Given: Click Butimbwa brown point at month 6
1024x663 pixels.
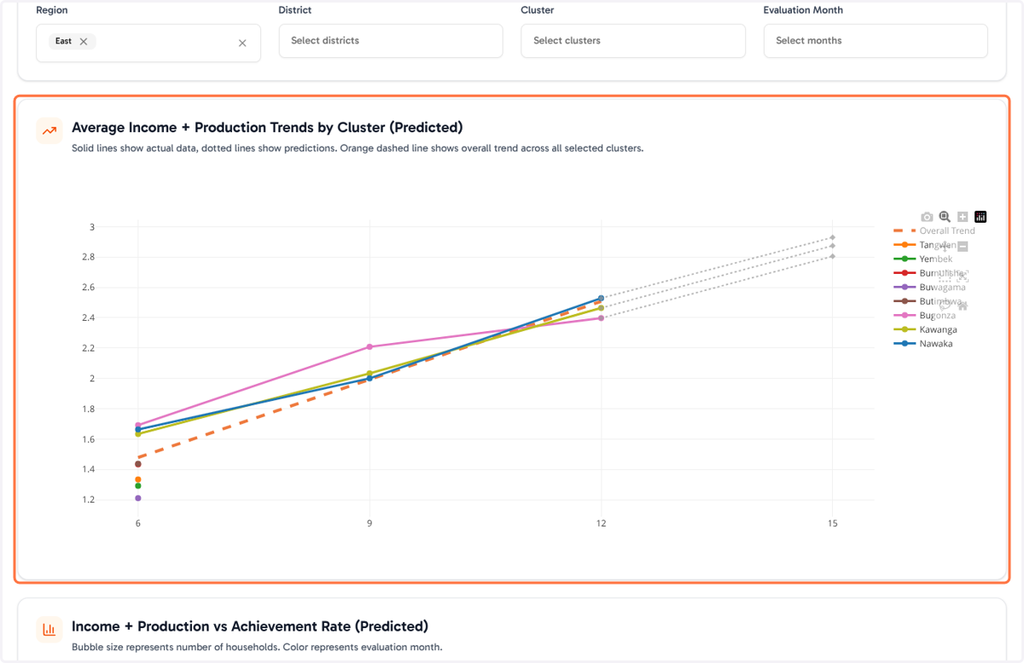Looking at the screenshot, I should 138,464.
